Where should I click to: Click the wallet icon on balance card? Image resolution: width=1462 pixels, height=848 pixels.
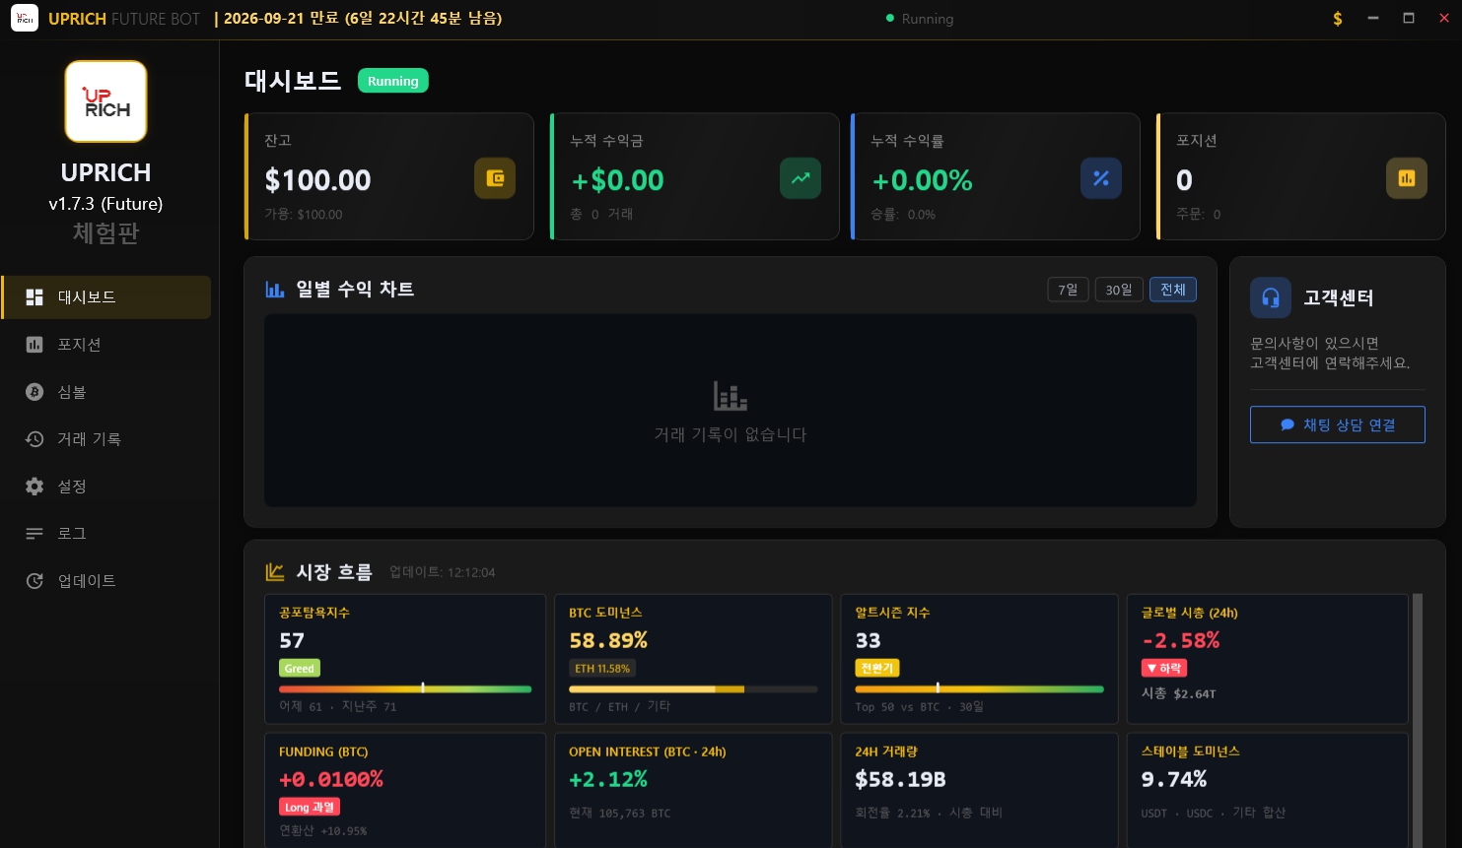pyautogui.click(x=495, y=178)
